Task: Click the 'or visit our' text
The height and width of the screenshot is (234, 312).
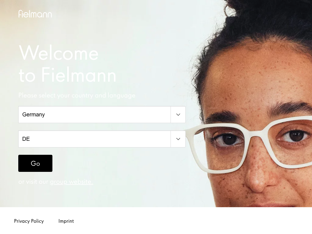Action: point(33,182)
